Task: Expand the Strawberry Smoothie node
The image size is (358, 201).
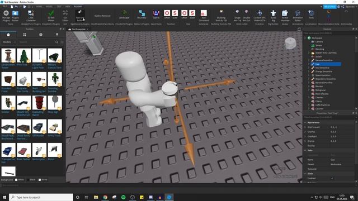Action: (309, 79)
